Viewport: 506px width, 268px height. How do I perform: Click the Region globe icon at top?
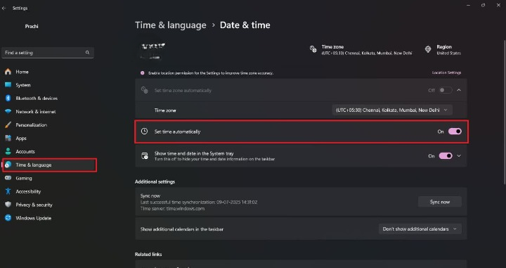pos(428,49)
